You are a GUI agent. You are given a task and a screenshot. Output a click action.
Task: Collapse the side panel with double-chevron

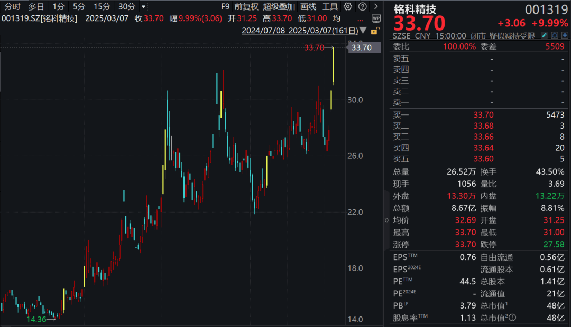(386, 220)
